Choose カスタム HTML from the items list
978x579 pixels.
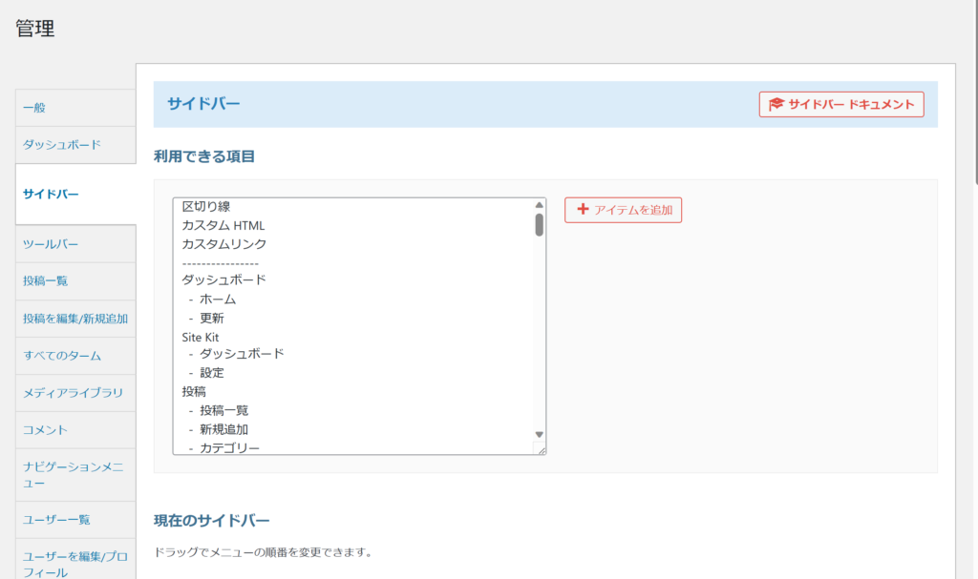coord(223,226)
